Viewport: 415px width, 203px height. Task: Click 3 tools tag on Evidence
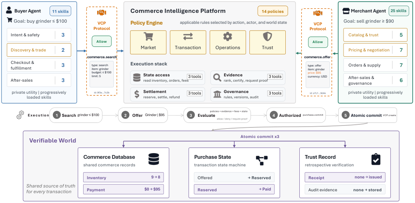pyautogui.click(x=275, y=76)
